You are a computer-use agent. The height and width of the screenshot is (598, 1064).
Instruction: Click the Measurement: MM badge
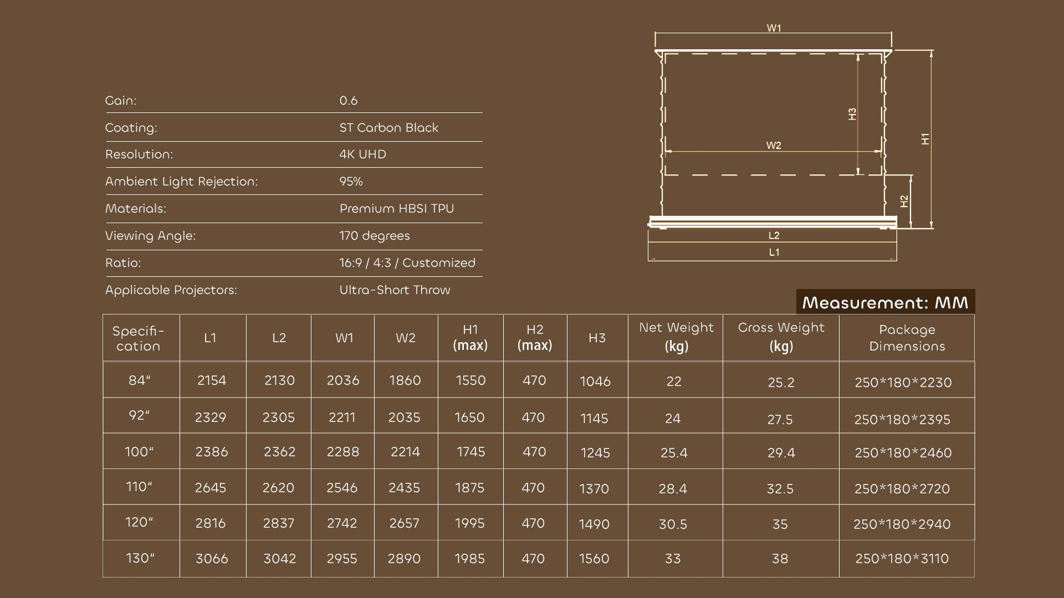885,302
